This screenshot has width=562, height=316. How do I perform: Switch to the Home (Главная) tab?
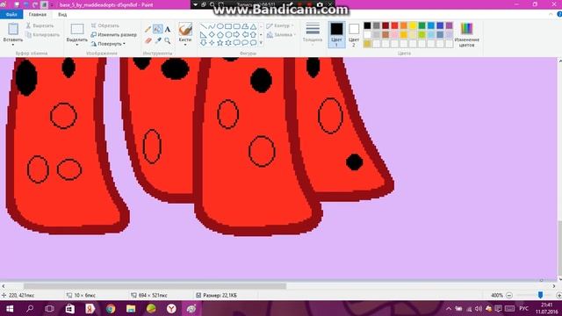[38, 14]
